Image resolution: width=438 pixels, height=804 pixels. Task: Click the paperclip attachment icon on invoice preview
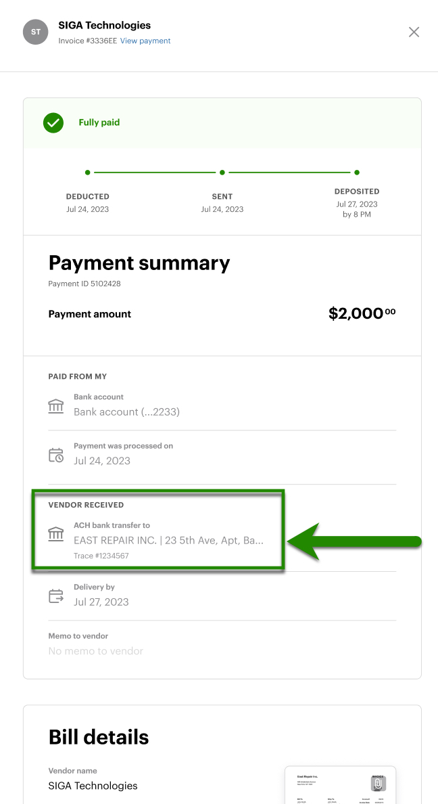click(x=379, y=784)
